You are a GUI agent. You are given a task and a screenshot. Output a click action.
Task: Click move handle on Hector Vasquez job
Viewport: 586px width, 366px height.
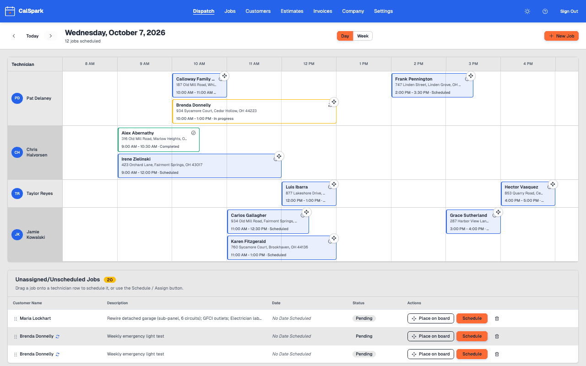tap(553, 184)
